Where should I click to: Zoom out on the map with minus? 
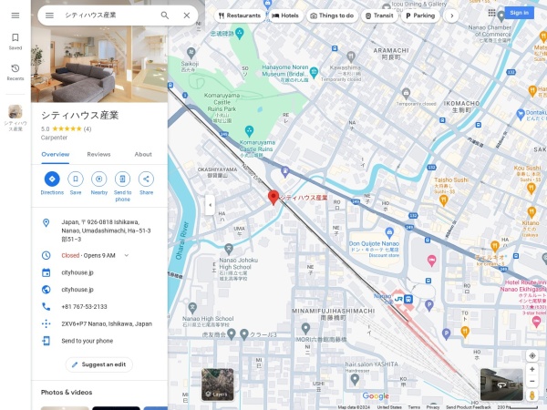pyautogui.click(x=532, y=381)
